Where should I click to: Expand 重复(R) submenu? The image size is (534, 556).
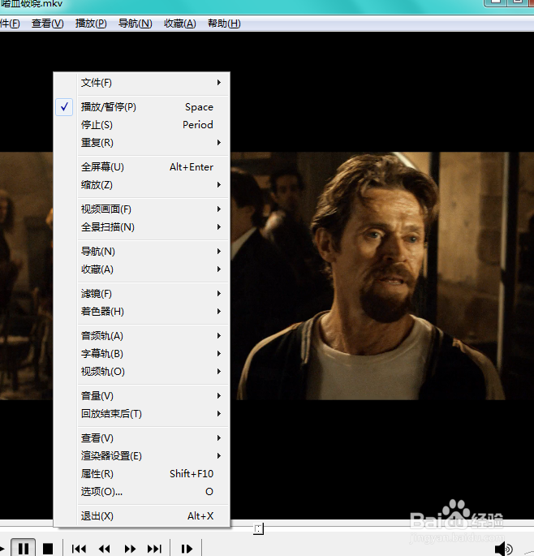point(141,143)
